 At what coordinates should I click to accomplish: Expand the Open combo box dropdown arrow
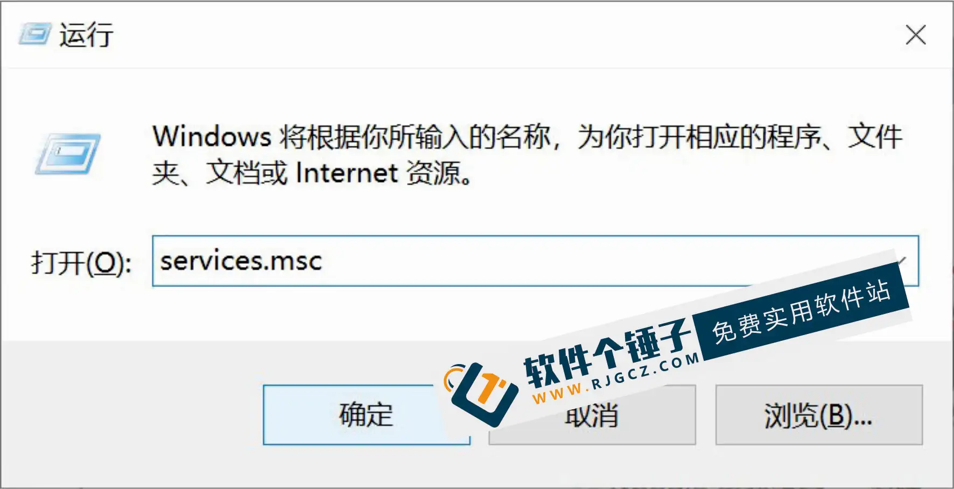(x=902, y=261)
